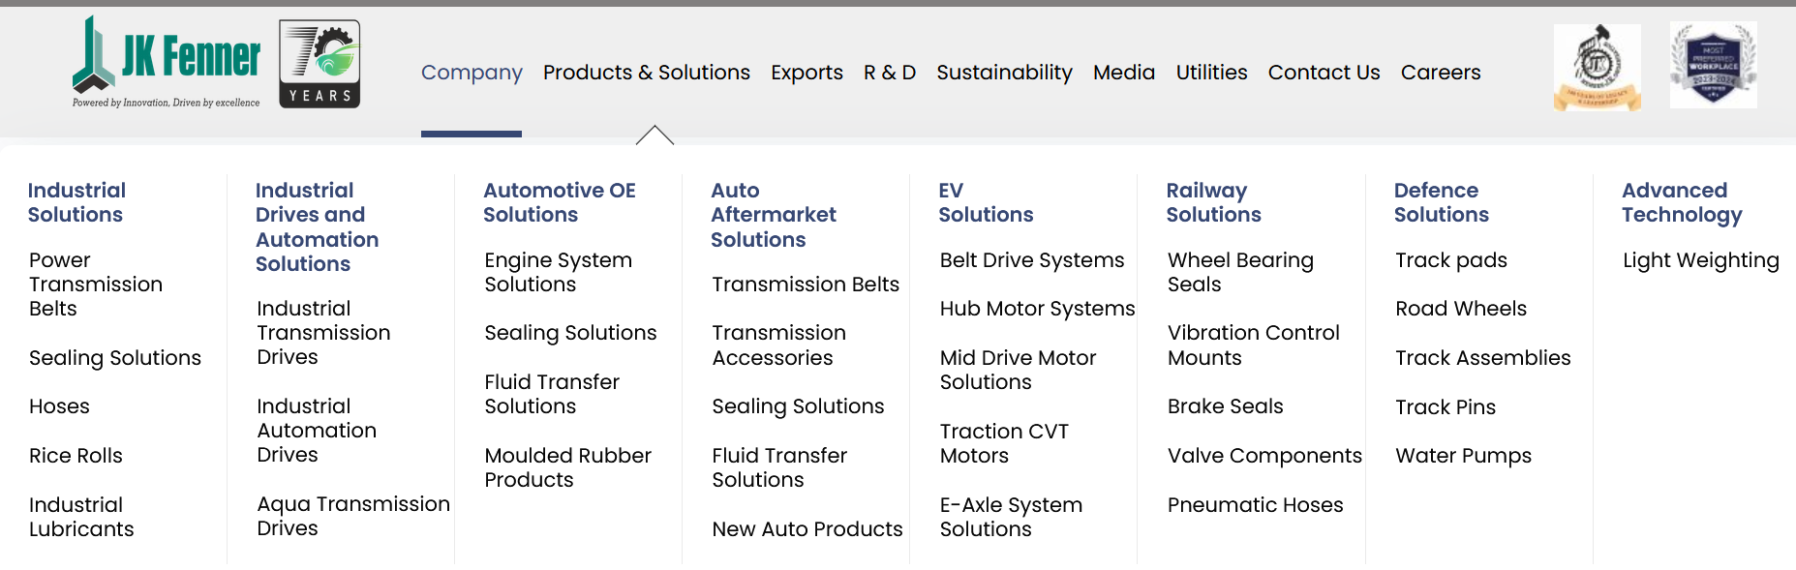Open the Exports menu item
The image size is (1796, 570).
(x=807, y=73)
